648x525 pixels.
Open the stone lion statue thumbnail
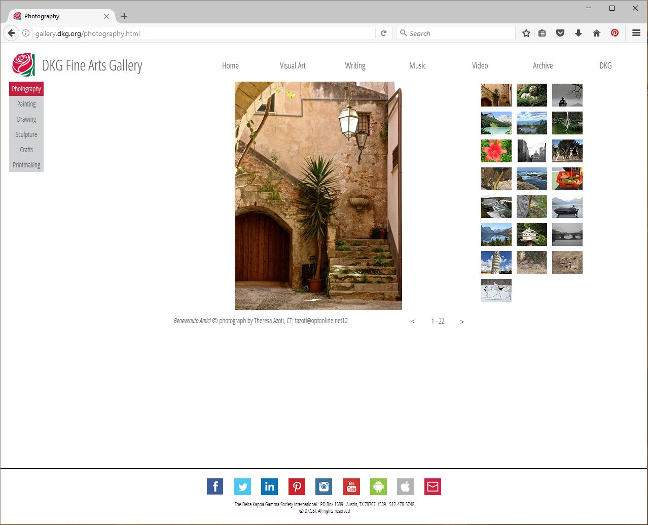coord(532,95)
